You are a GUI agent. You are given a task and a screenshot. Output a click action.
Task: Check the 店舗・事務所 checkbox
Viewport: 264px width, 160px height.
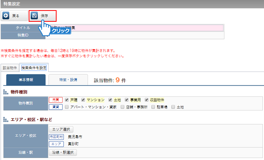pos(123,107)
